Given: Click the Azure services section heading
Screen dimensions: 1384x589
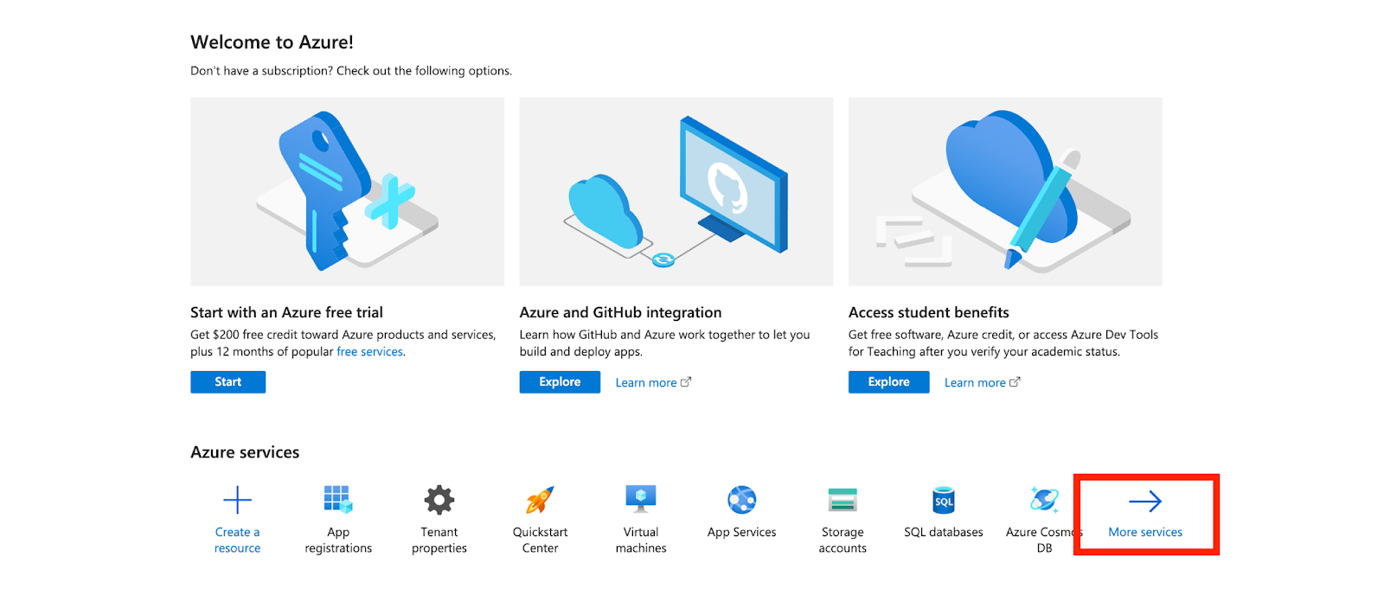Looking at the screenshot, I should click(x=245, y=452).
